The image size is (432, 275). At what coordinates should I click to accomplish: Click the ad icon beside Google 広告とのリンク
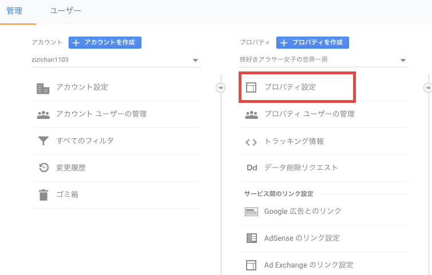[x=251, y=212]
